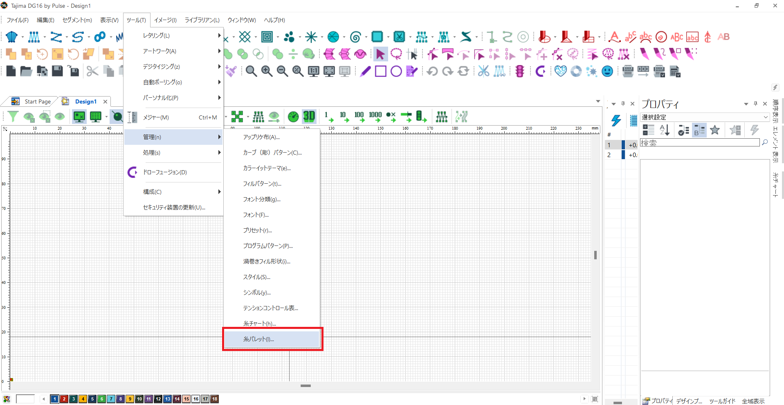Expand the レタリング(L) submenu
The height and width of the screenshot is (405, 784).
click(173, 36)
